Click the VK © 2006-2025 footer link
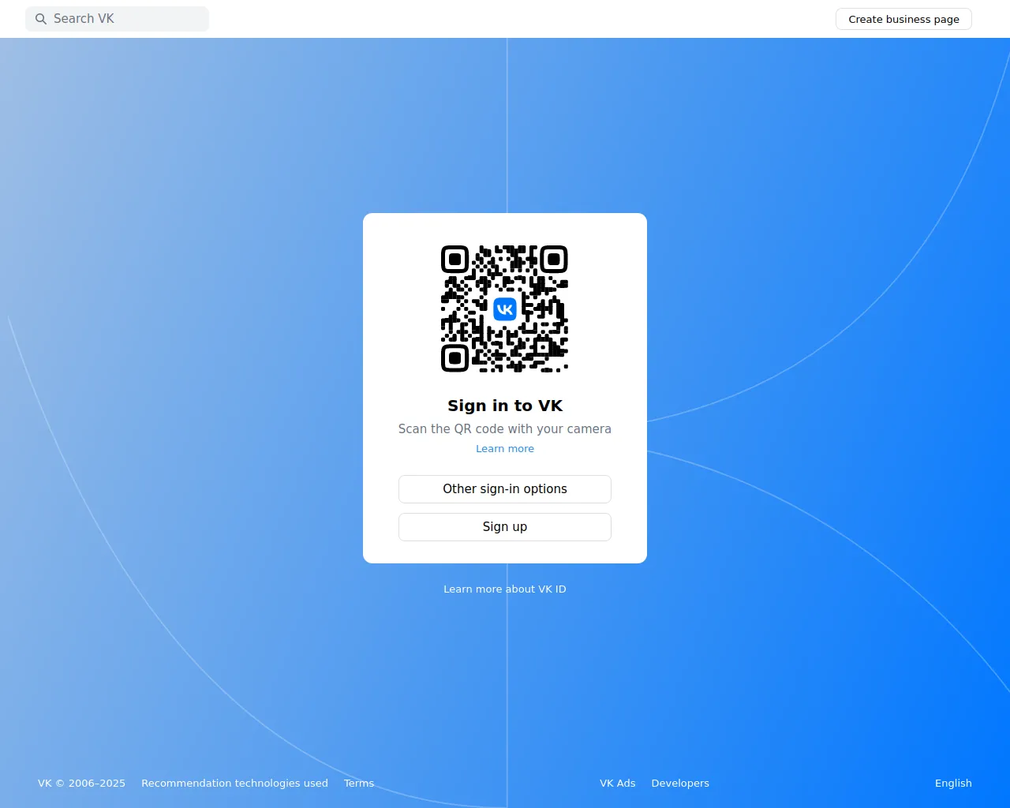The height and width of the screenshot is (808, 1010). click(x=81, y=783)
